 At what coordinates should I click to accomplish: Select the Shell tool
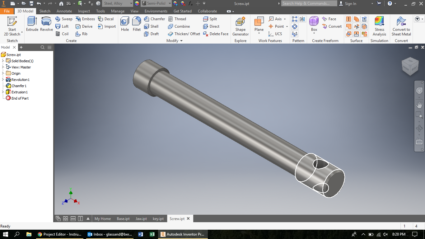click(151, 26)
